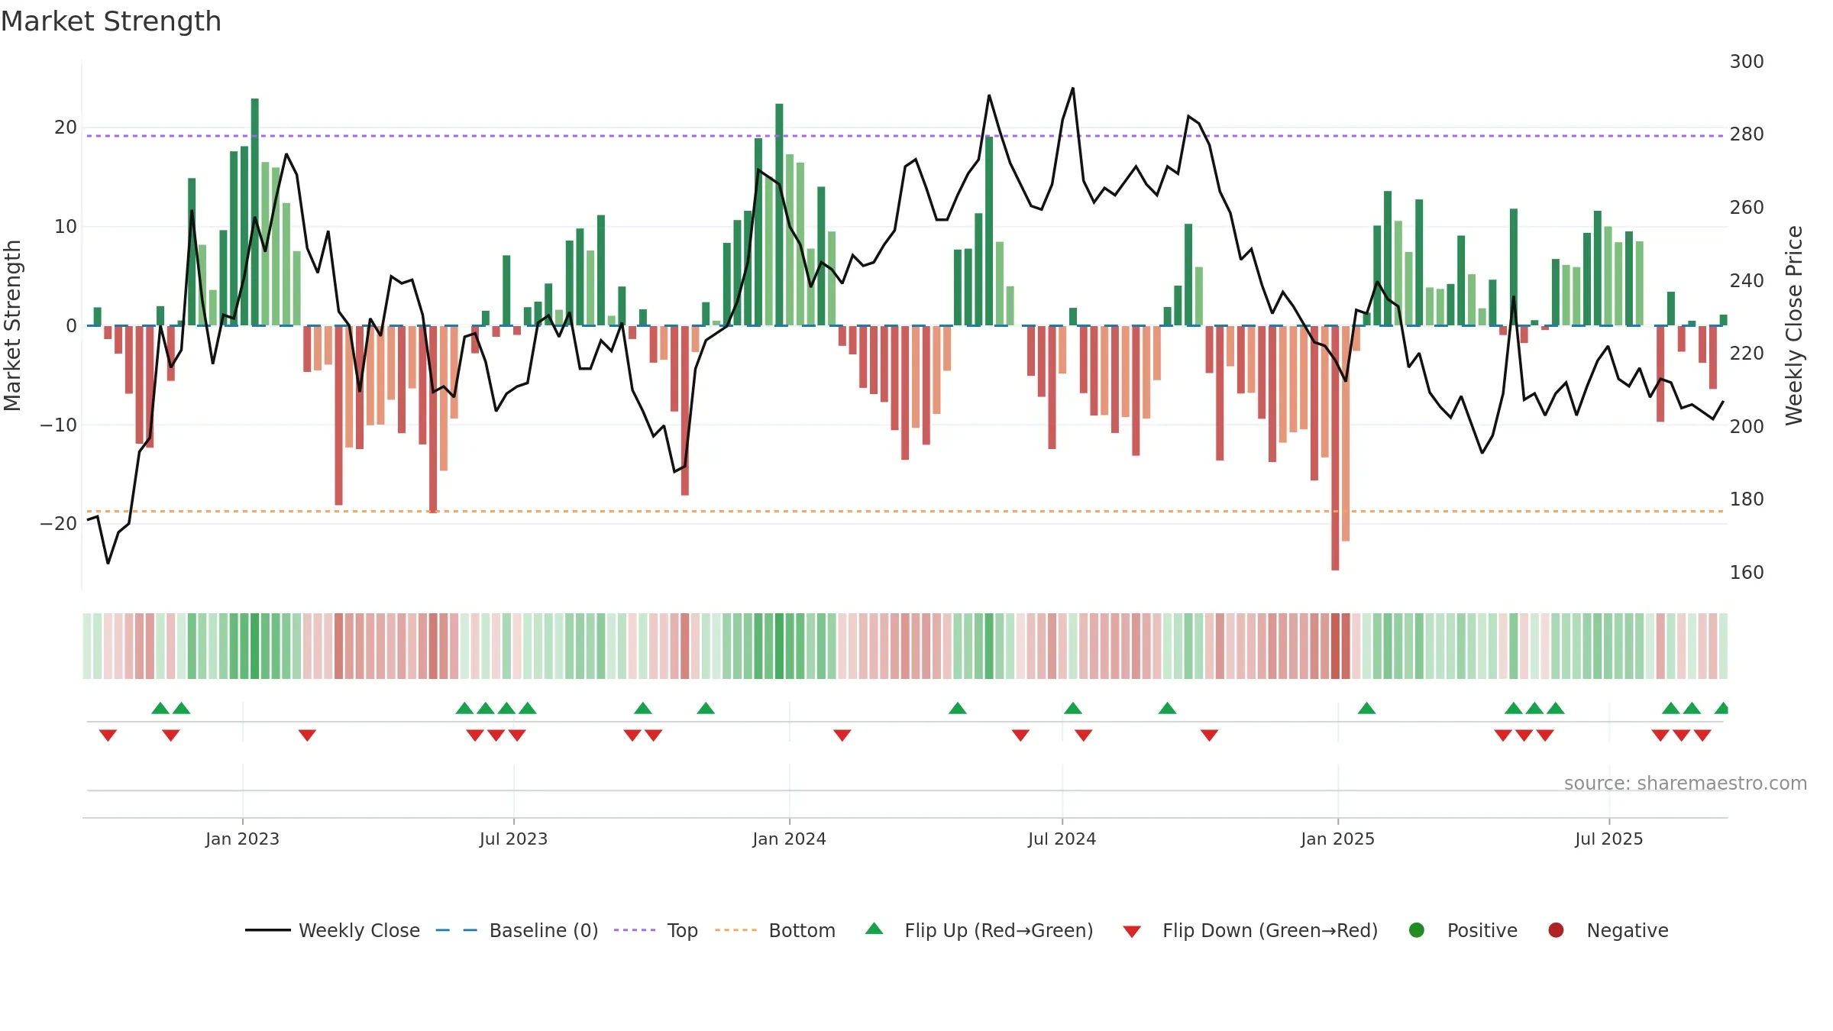The width and height of the screenshot is (1833, 1031).
Task: Toggle Flip Up (Red→Green) legend entry
Action: pyautogui.click(x=979, y=930)
